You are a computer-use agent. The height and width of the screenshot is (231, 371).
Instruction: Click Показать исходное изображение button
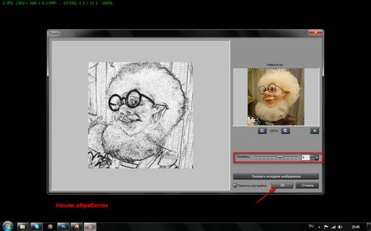276,177
